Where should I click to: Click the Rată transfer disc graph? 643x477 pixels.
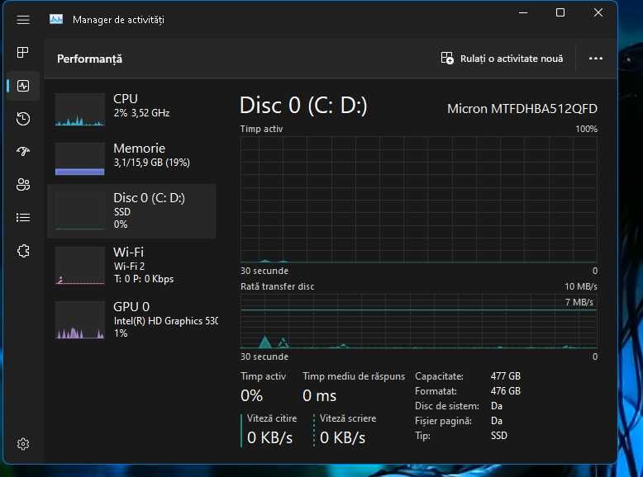point(419,321)
